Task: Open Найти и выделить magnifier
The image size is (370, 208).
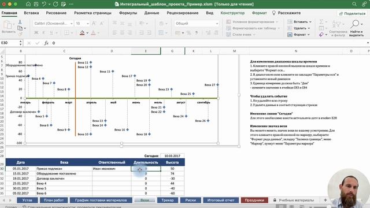Action: point(356,28)
